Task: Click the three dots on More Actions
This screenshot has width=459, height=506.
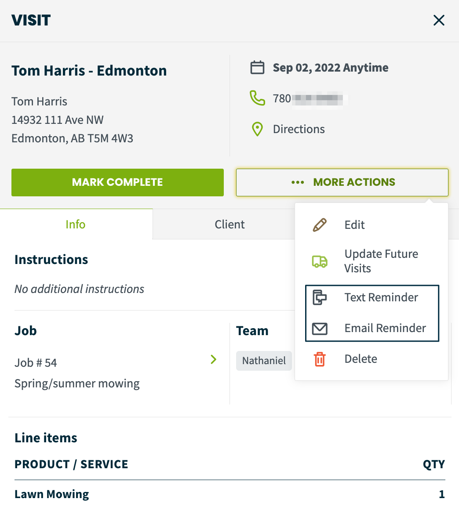Action: coord(298,182)
